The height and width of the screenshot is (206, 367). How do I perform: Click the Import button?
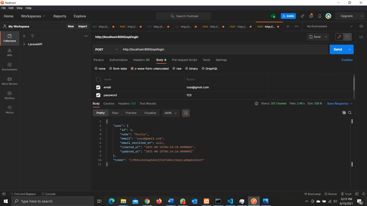pos(82,26)
